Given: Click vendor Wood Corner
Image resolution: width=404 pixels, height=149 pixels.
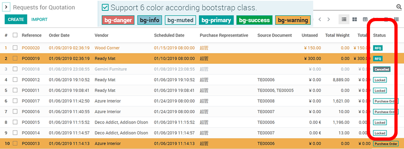Looking at the screenshot, I should [107, 48].
